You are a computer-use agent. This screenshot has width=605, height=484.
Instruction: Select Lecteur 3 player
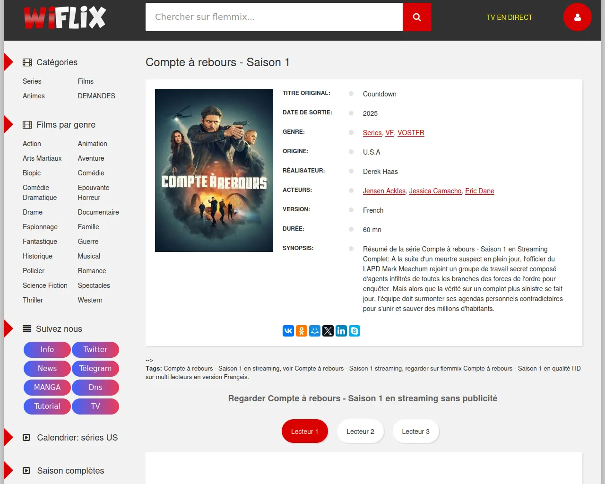pos(415,432)
